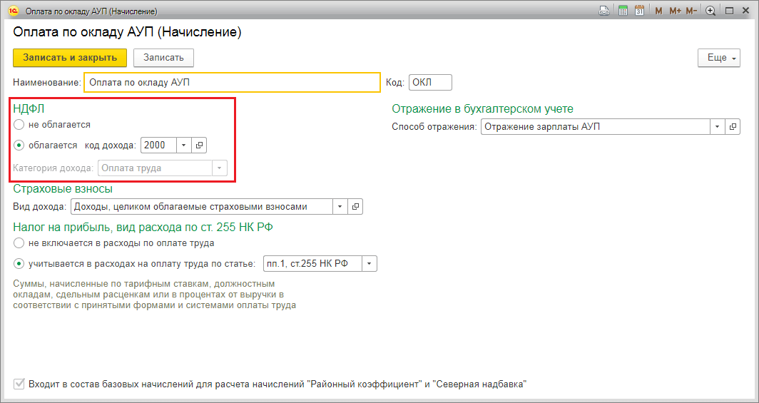Select НДФЛ 'не облагается' radio button
The width and height of the screenshot is (759, 403).
tap(19, 125)
